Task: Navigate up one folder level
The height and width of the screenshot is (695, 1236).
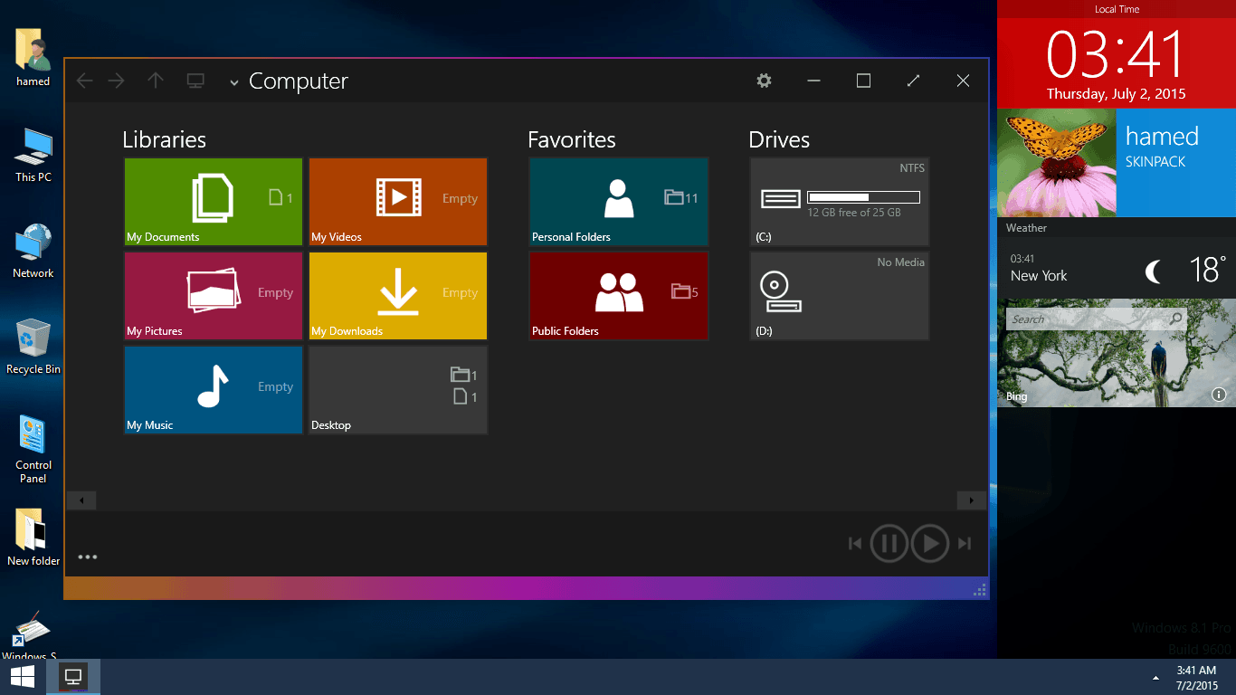Action: [155, 81]
